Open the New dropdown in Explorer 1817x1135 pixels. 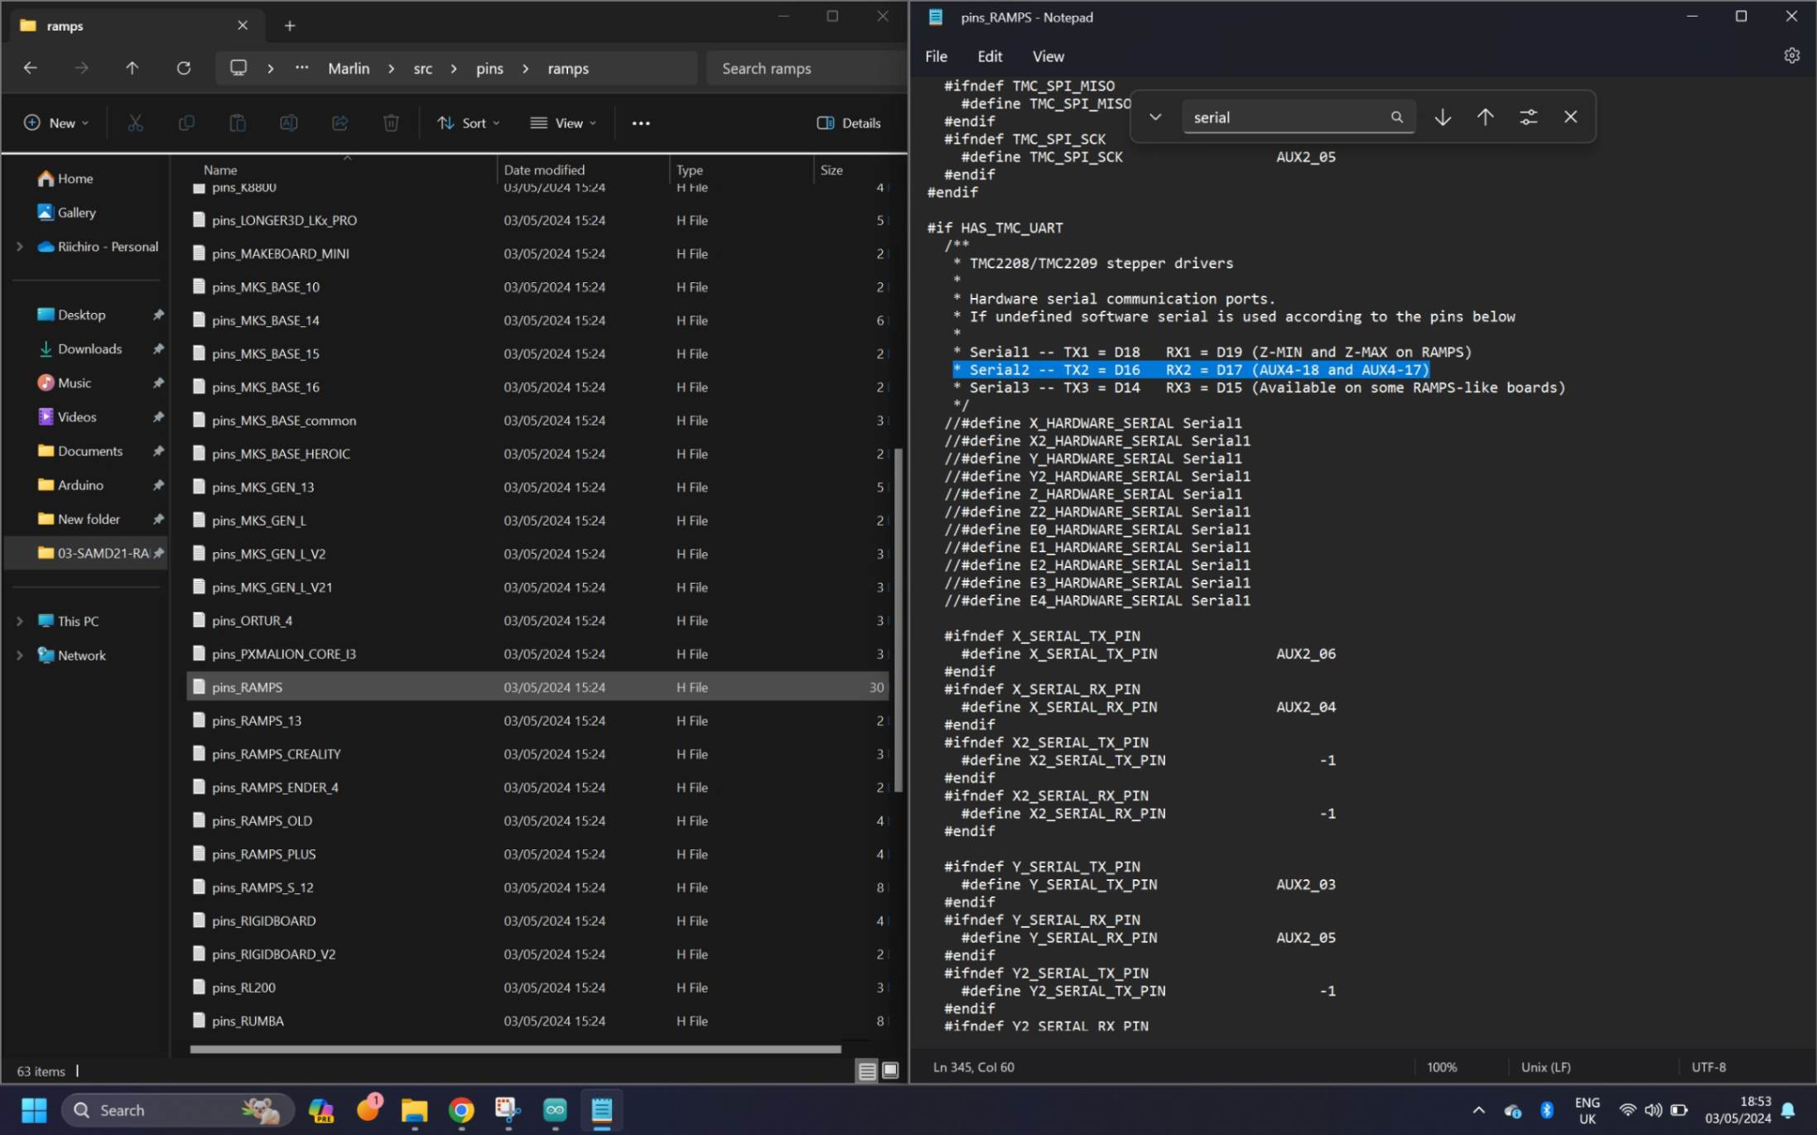click(x=55, y=123)
